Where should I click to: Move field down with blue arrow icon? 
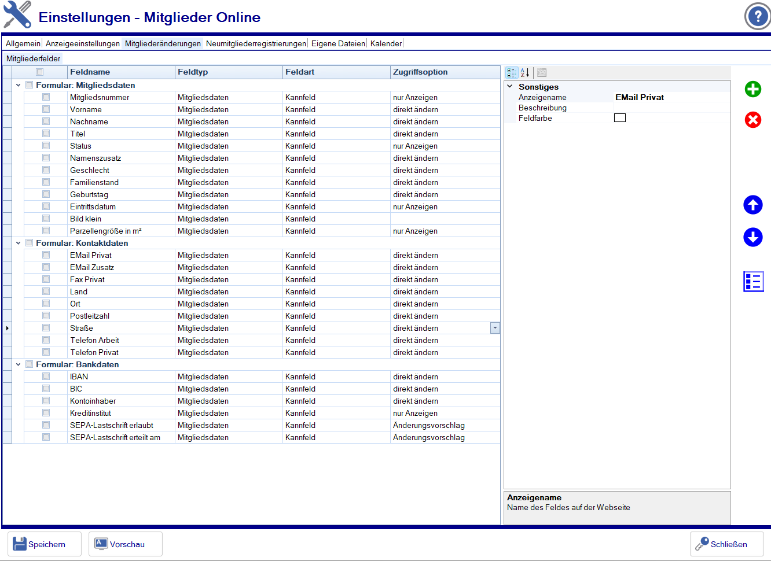click(x=752, y=237)
